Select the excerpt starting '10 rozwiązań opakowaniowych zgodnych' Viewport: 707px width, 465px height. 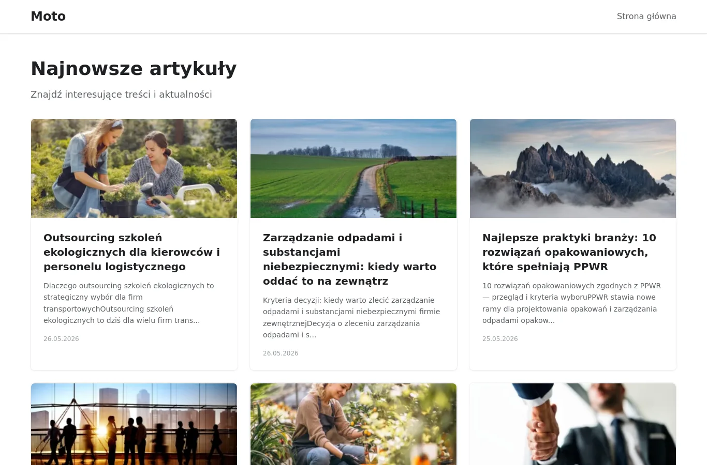pos(573,303)
